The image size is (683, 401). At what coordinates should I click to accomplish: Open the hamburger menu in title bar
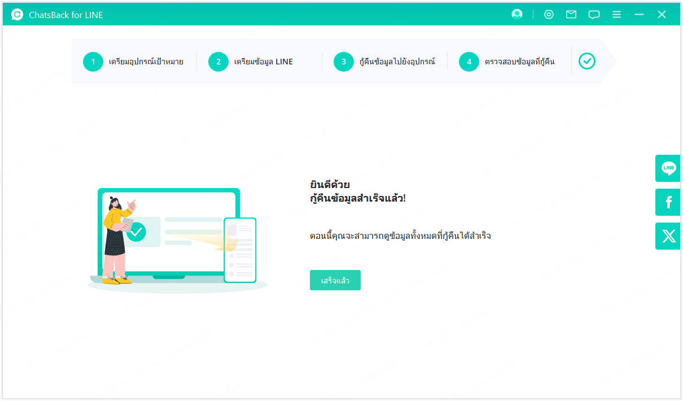tap(617, 15)
